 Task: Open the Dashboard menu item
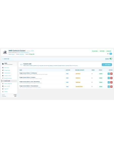pyautogui.click(x=7, y=68)
